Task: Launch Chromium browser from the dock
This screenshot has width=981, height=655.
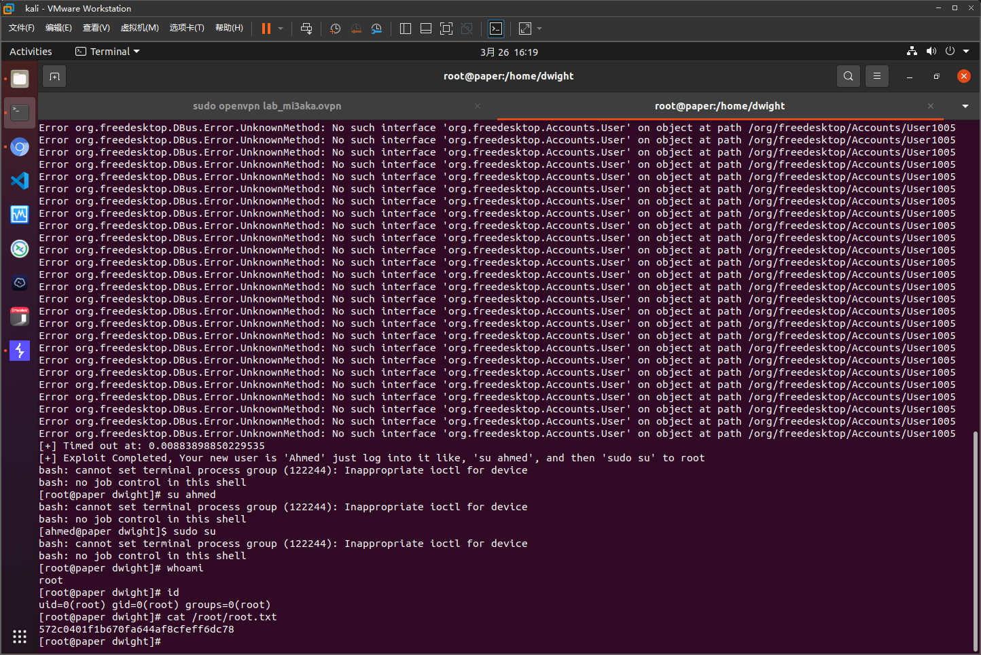Action: 20,147
